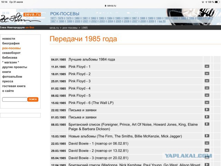This screenshot has width=221, height=166.
Task: Click the battery indicator in status bar
Action: point(217,2)
